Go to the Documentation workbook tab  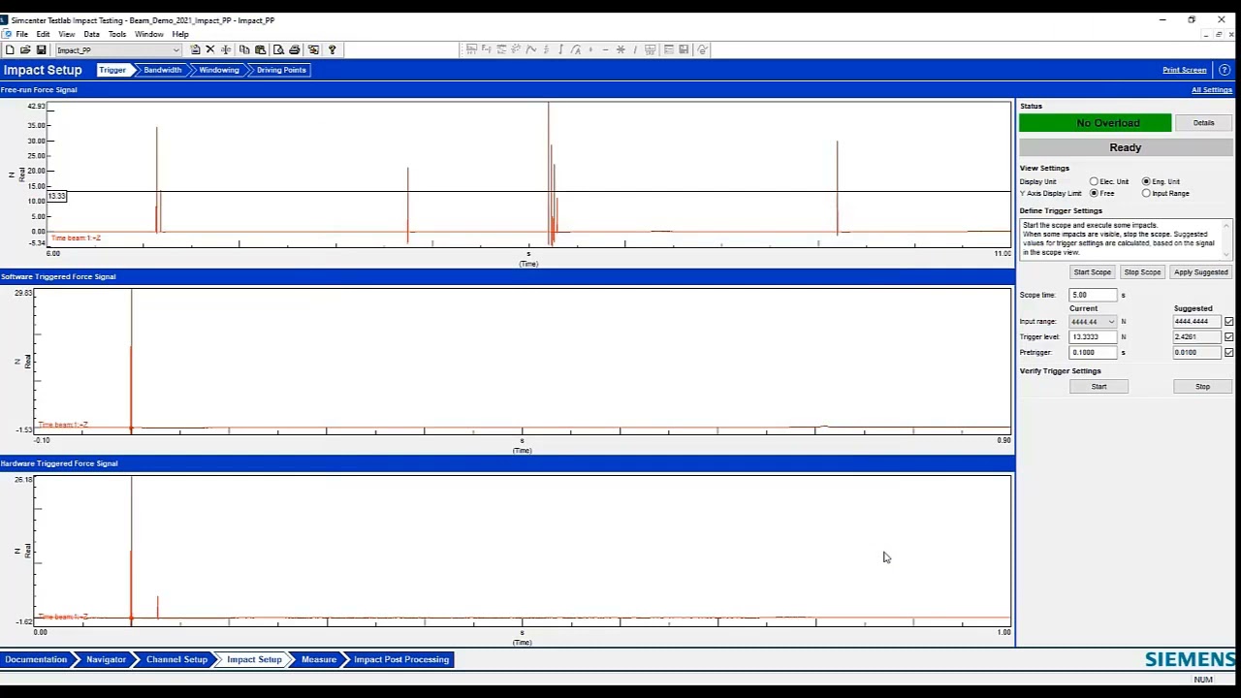point(36,659)
